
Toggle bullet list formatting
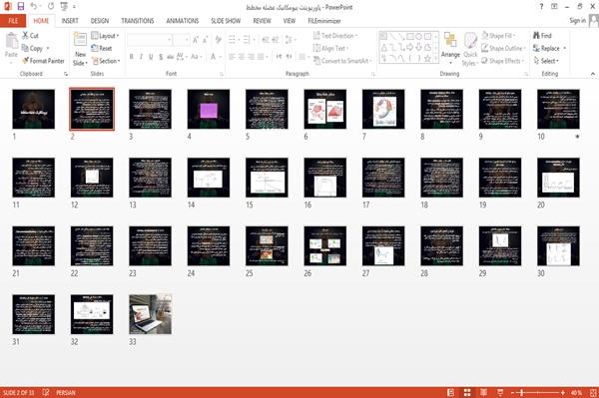[232, 40]
